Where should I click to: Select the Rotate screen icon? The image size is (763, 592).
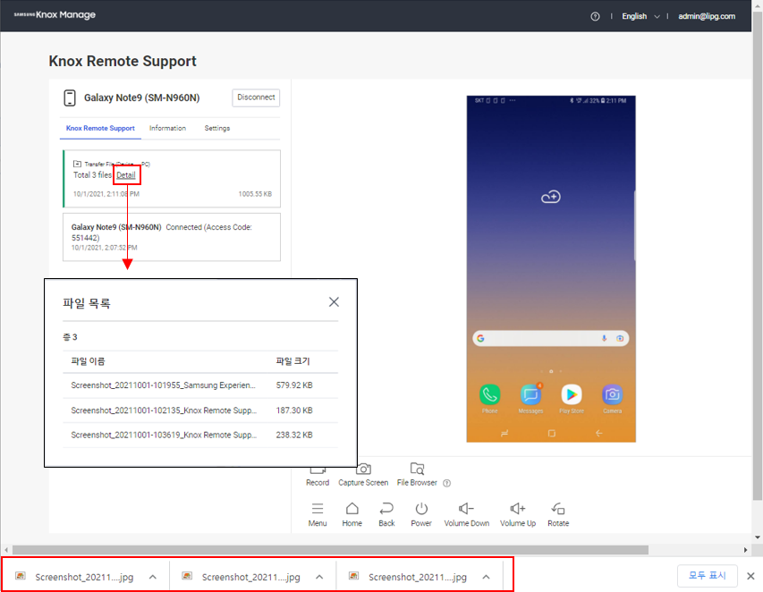coord(557,508)
